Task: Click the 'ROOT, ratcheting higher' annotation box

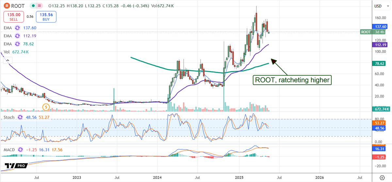Action: tap(292, 79)
